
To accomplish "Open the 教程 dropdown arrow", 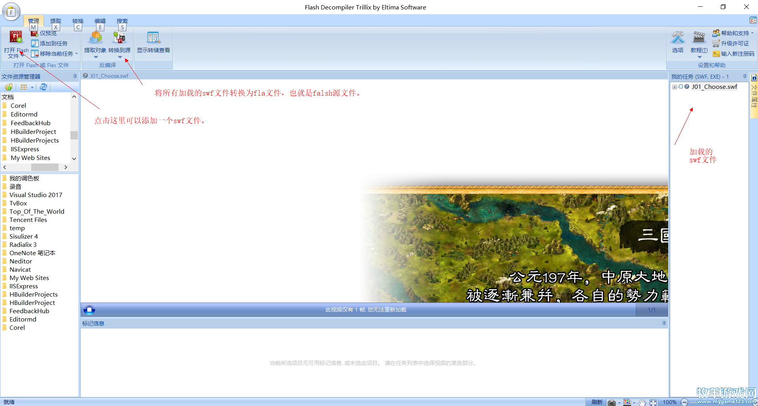I will click(699, 57).
